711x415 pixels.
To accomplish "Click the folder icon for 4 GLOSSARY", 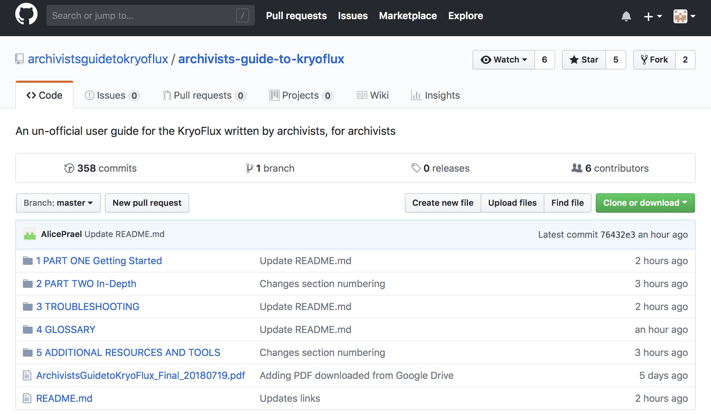I will 28,329.
